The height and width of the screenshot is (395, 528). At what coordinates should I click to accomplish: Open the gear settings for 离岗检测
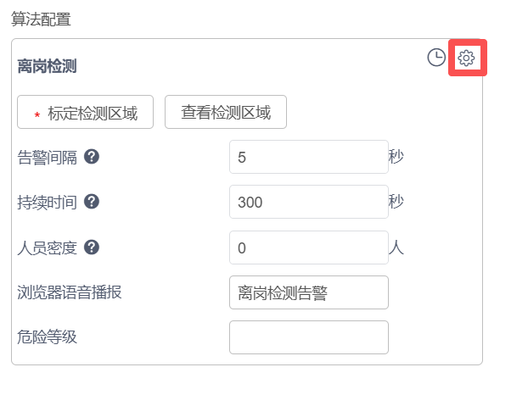[466, 58]
